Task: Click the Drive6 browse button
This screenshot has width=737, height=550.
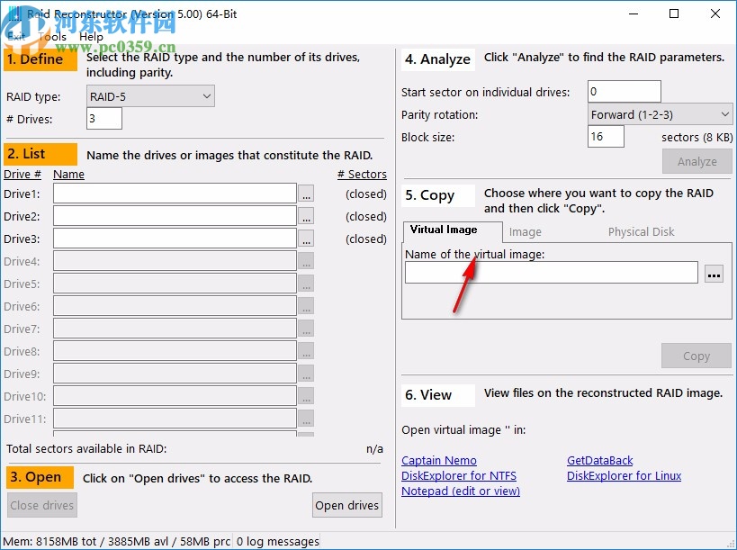Action: [x=306, y=306]
